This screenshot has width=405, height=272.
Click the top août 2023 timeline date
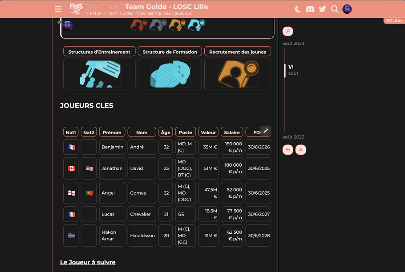point(293,44)
